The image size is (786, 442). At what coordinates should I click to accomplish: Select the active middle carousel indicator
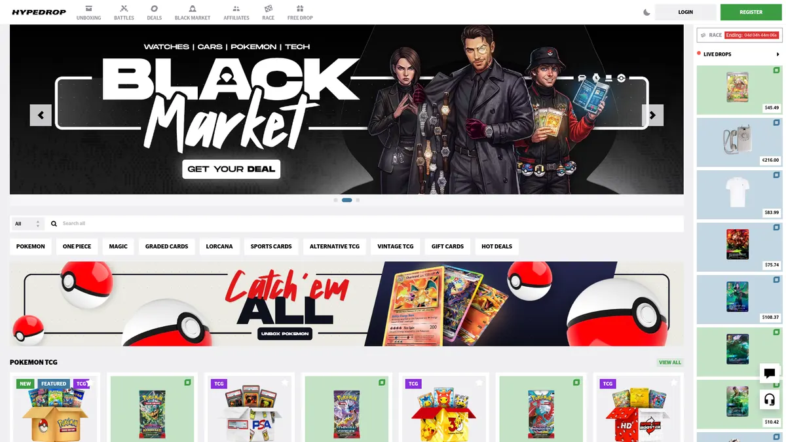click(x=347, y=200)
